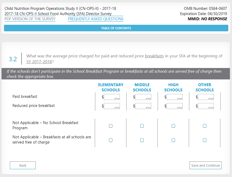This screenshot has width=232, height=177.
Task: Click the "High Schools" column header
Action: (x=173, y=87)
